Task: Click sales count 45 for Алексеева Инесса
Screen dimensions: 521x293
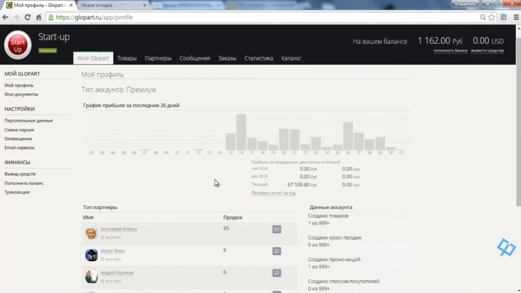Action: tap(226, 228)
